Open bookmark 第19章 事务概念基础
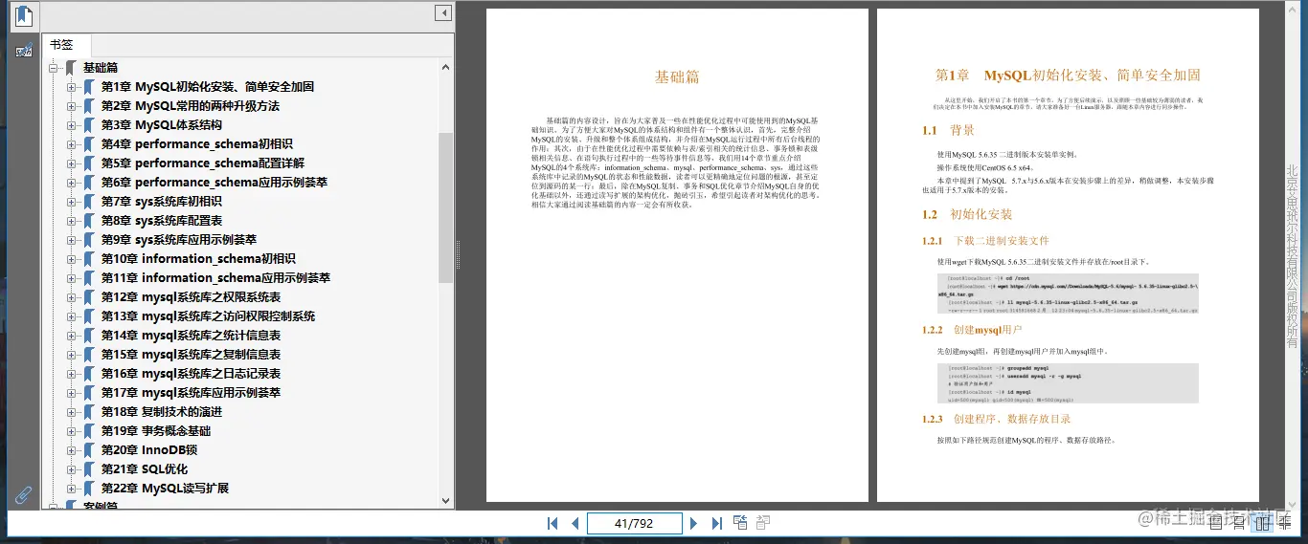 (x=156, y=431)
